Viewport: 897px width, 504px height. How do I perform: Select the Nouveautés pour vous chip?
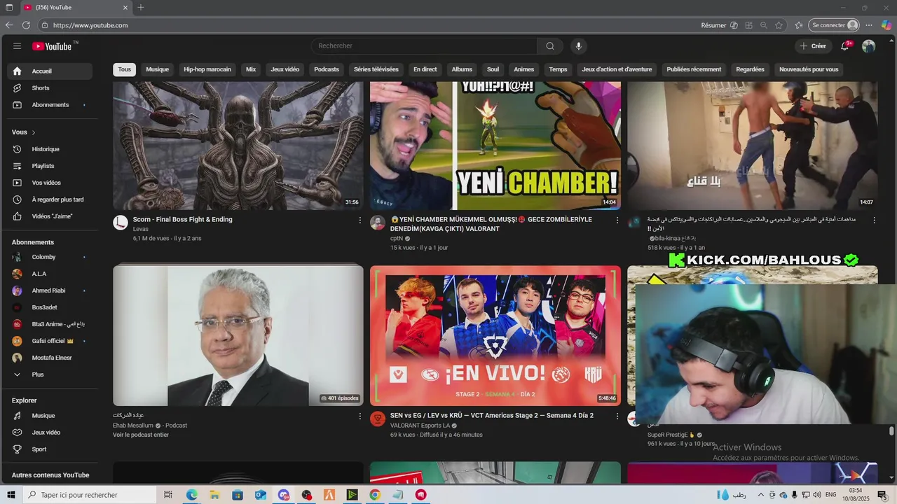809,69
